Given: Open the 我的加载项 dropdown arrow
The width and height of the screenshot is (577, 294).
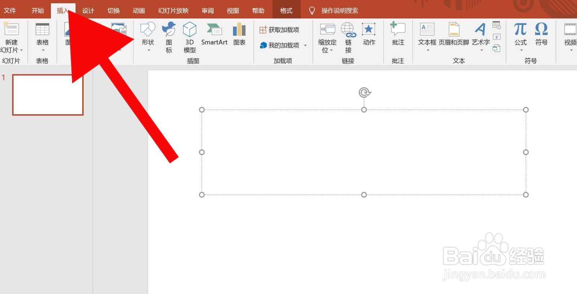Looking at the screenshot, I should pos(305,45).
